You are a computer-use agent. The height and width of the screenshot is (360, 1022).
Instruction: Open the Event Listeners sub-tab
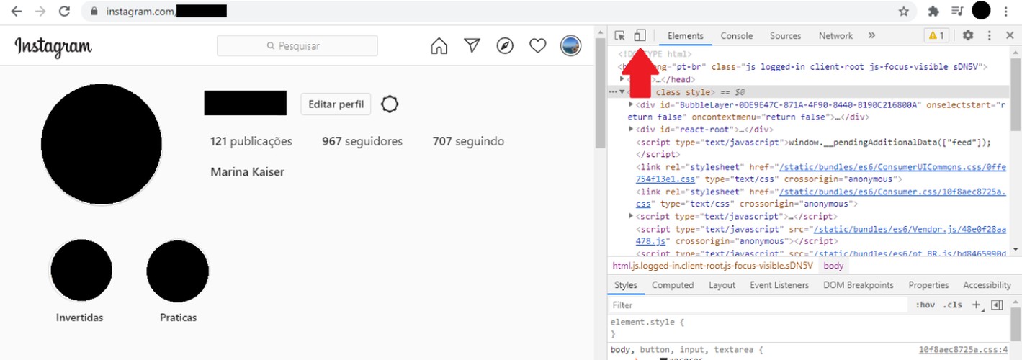tap(779, 285)
